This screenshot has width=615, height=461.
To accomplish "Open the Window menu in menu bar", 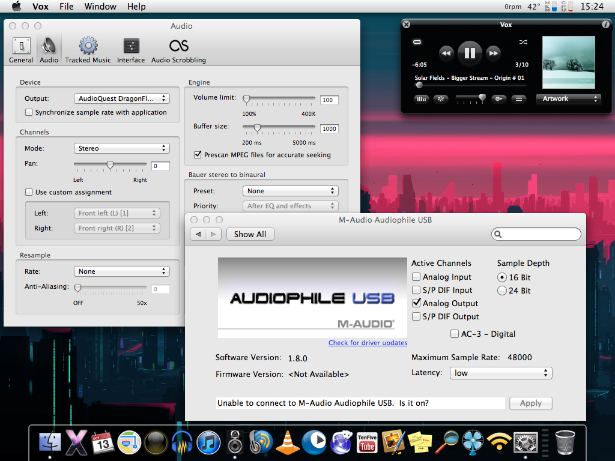I will (100, 6).
